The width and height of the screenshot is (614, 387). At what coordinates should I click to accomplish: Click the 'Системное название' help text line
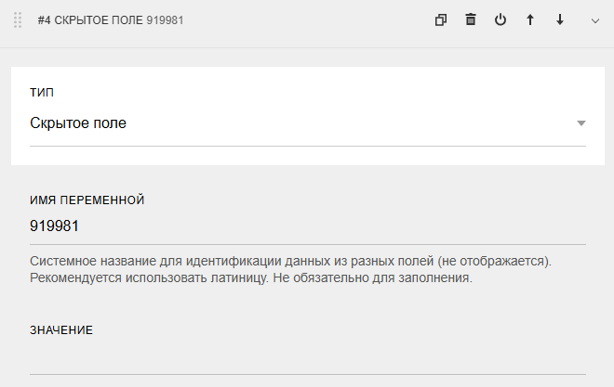coord(290,261)
